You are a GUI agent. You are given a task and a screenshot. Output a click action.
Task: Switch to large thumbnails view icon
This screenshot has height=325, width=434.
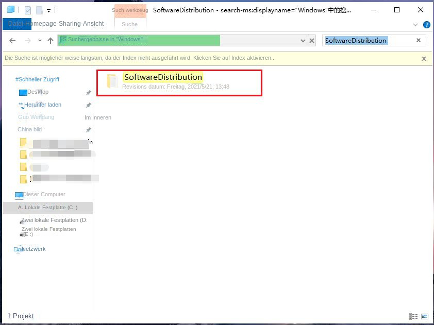pos(425,316)
